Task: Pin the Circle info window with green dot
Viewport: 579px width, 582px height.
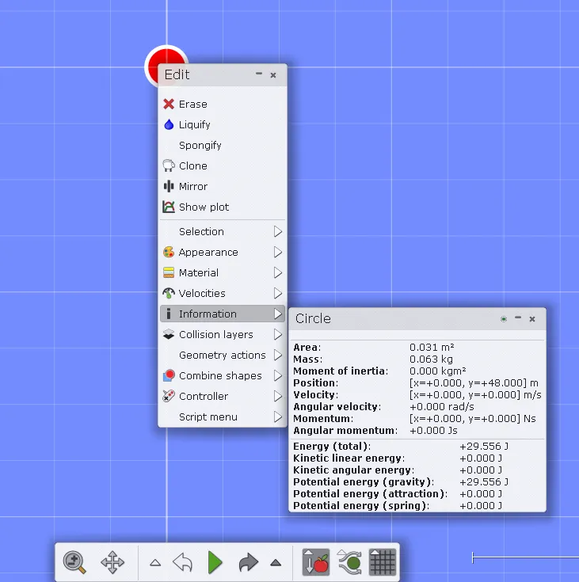Action: 504,319
